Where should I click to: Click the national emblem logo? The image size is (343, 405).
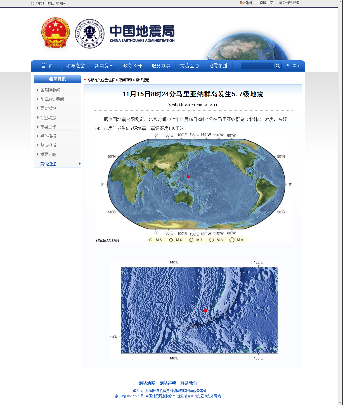pos(55,33)
